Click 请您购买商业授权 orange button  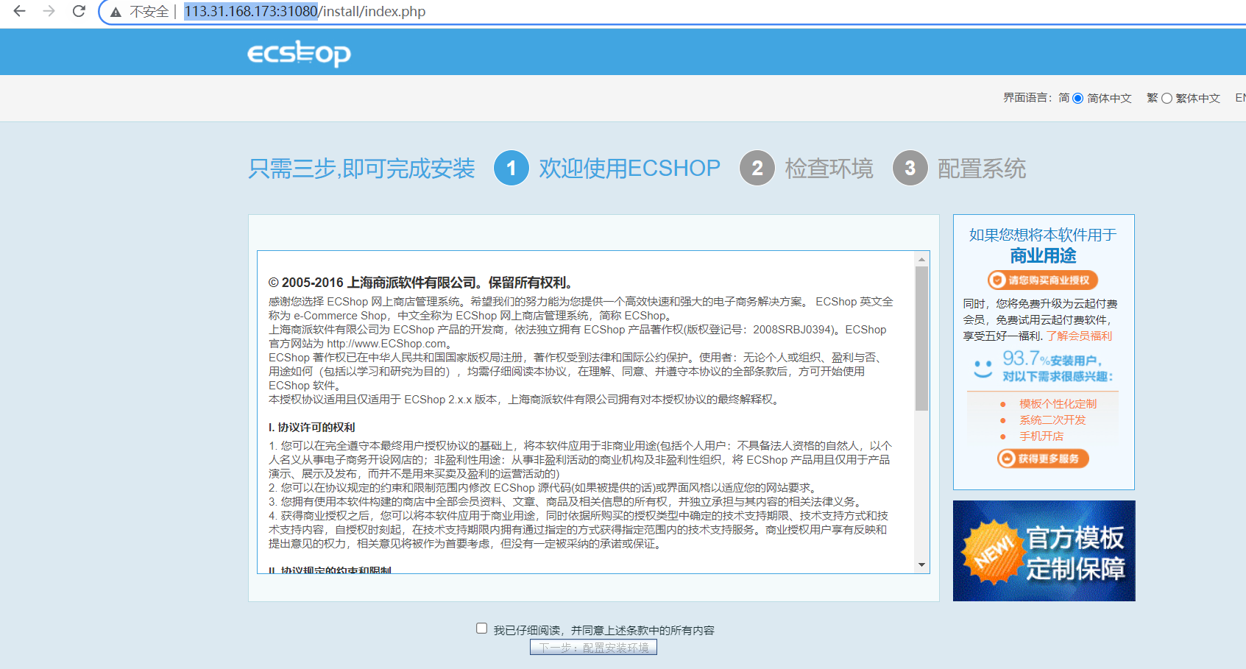click(x=1043, y=280)
